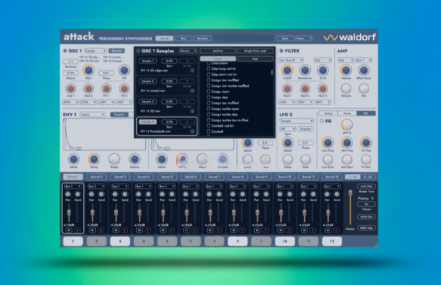Turn the EQ Mid Q knob
Image resolution: width=441 pixels, height=285 pixels.
pyautogui.click(x=347, y=124)
